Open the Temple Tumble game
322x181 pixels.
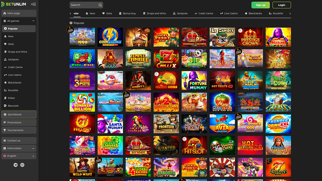[x=138, y=59]
